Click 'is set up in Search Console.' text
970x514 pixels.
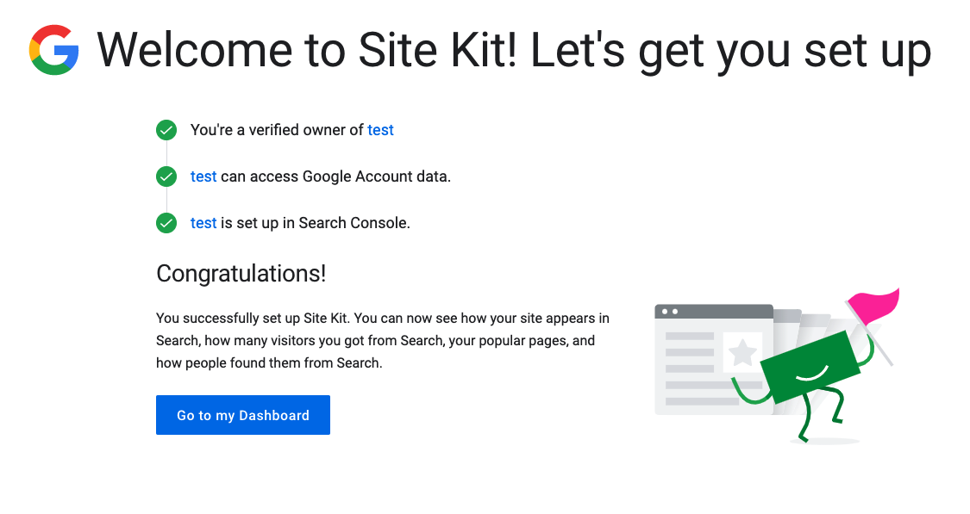(x=316, y=222)
